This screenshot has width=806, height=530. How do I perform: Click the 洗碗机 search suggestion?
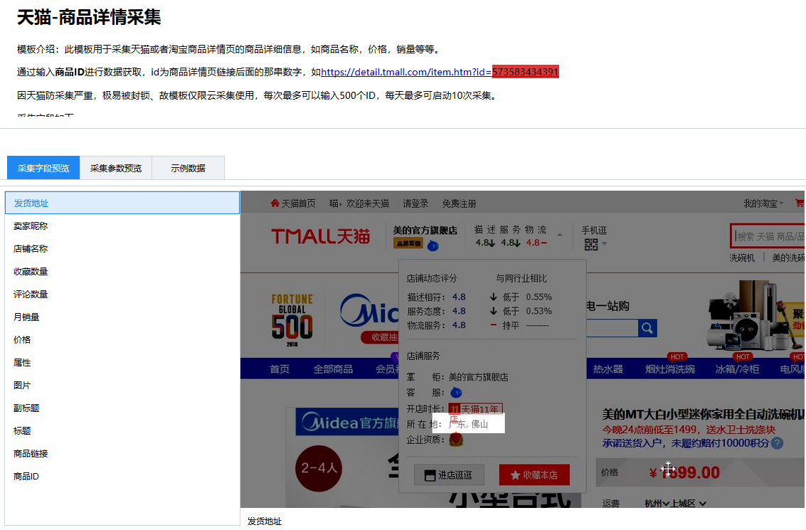[742, 258]
